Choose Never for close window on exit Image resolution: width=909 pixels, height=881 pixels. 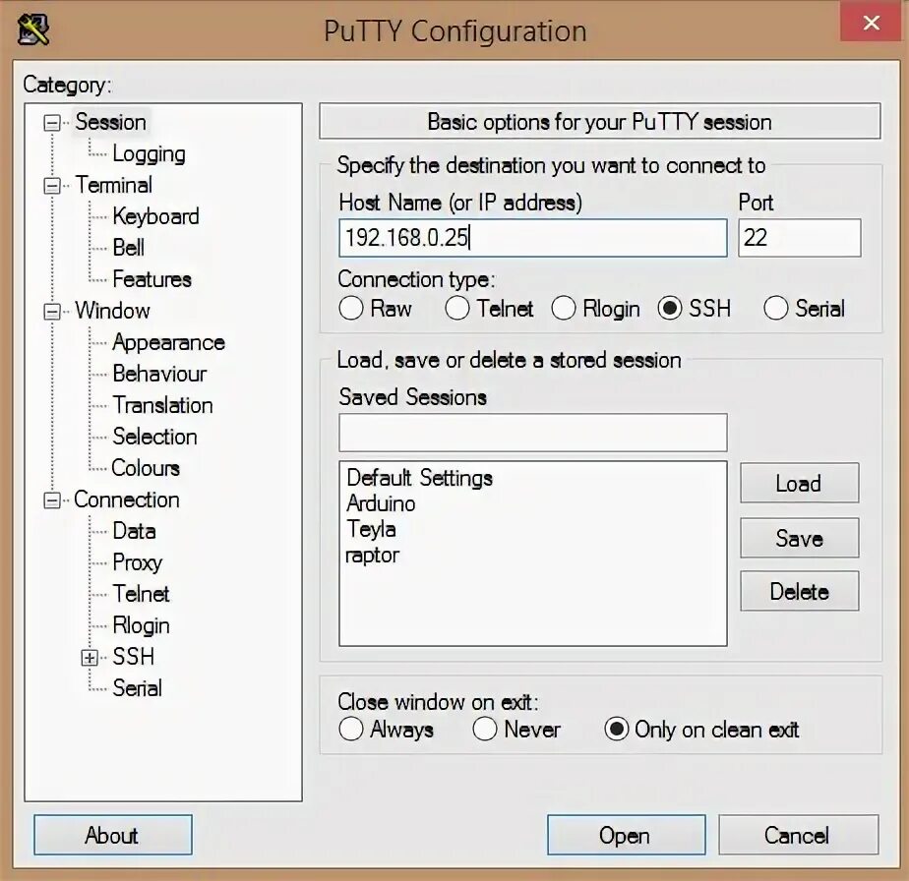coord(485,730)
